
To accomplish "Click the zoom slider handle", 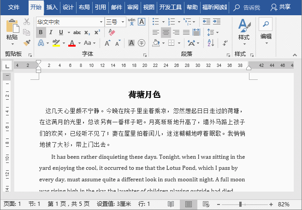I will (x=240, y=204).
